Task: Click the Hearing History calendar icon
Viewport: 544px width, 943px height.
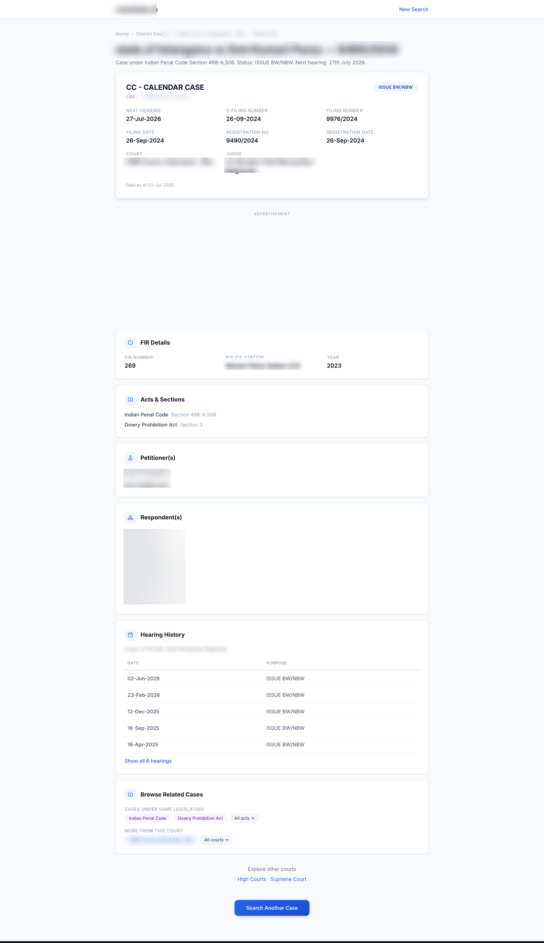Action: pos(130,635)
